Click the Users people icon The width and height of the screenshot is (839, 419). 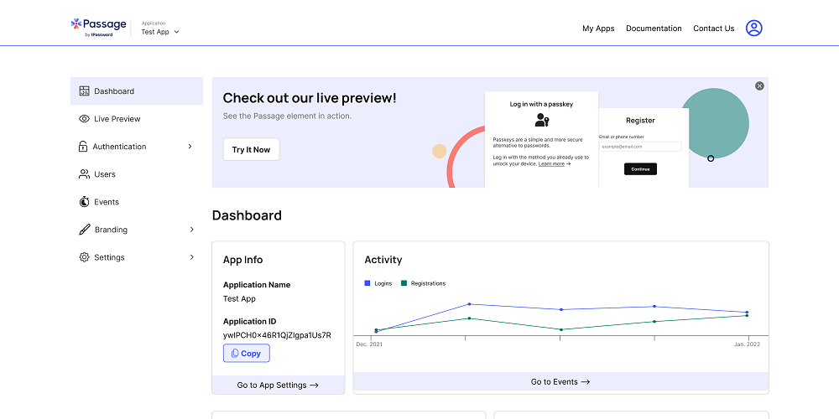84,174
